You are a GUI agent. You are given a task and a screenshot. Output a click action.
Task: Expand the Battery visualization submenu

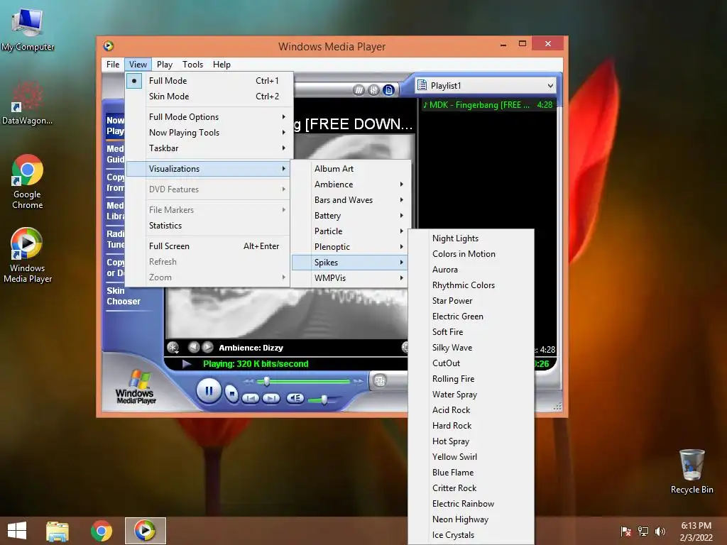click(350, 216)
